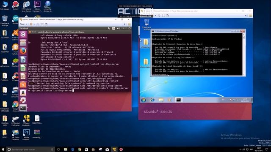
Task: Open sound volume indicator in Ubuntu panel
Action: tap(118, 28)
